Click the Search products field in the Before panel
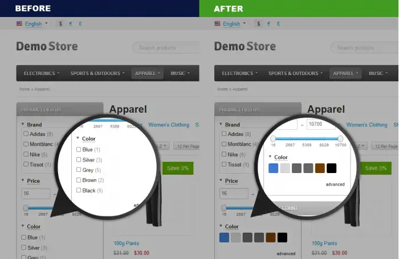Screen dimensions: 399x259 click(x=165, y=47)
